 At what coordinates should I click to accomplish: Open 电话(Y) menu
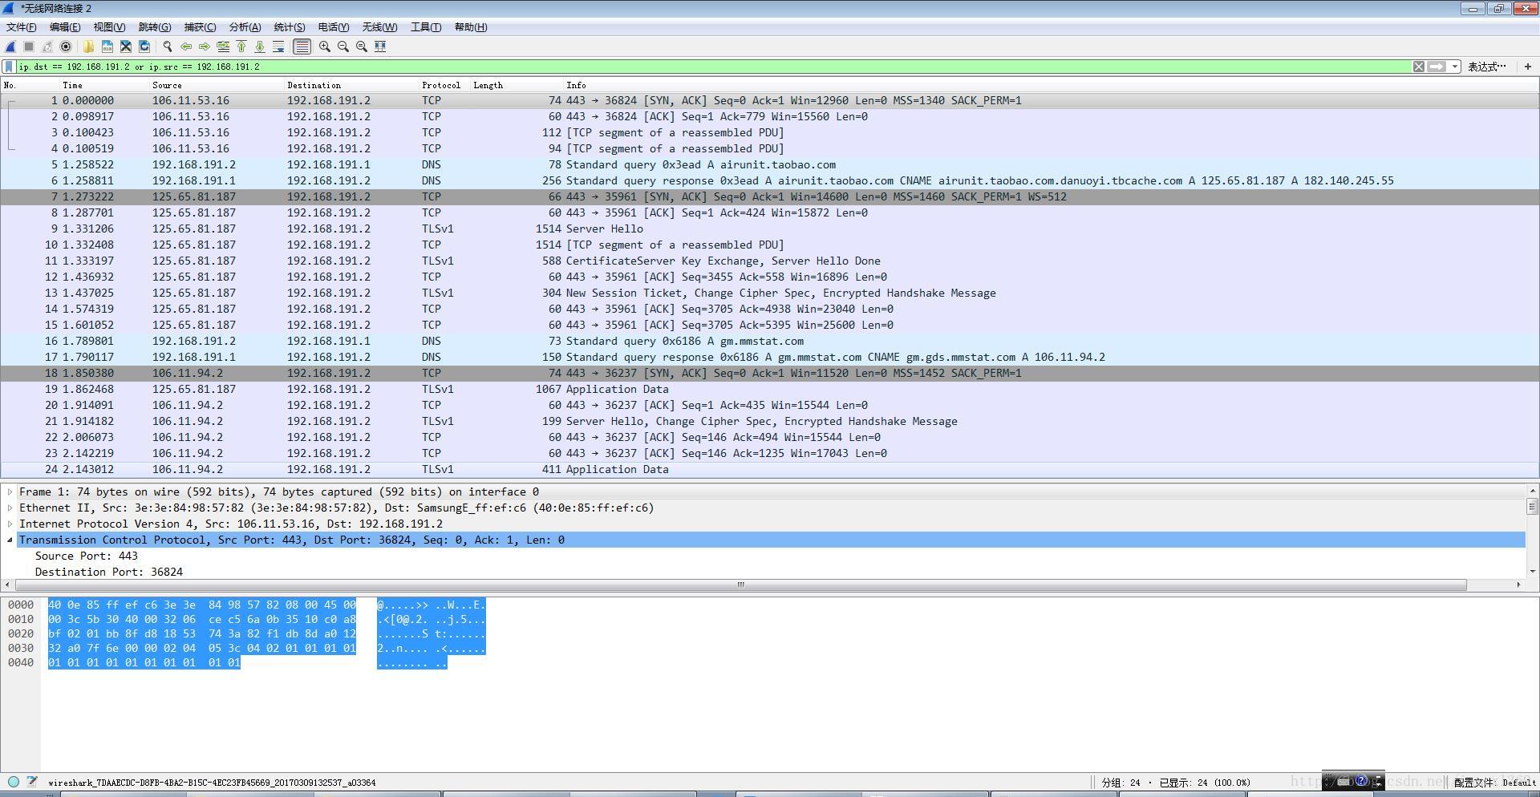tap(334, 27)
